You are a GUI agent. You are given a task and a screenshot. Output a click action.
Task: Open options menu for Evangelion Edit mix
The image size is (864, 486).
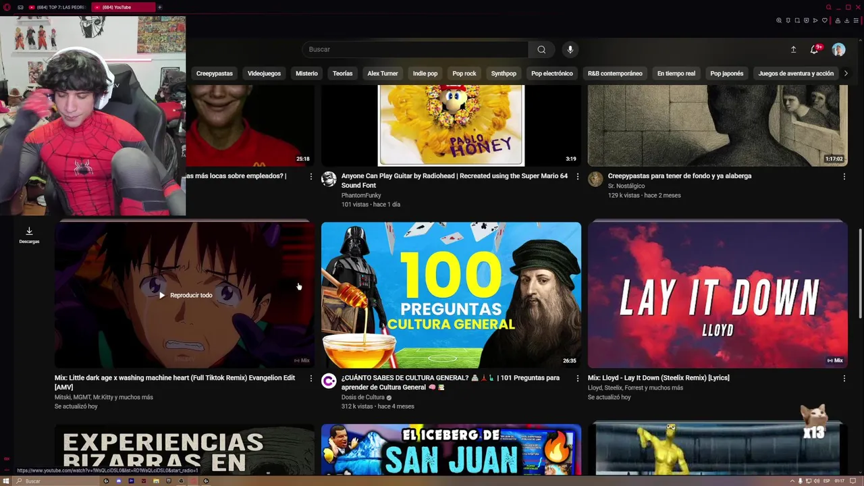pos(311,378)
